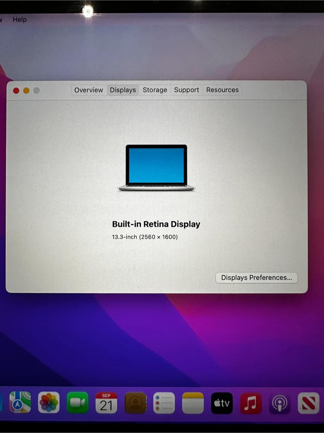Screen dimensions: 324x433
Task: Close the About This Mac window
Action: [x=16, y=91]
